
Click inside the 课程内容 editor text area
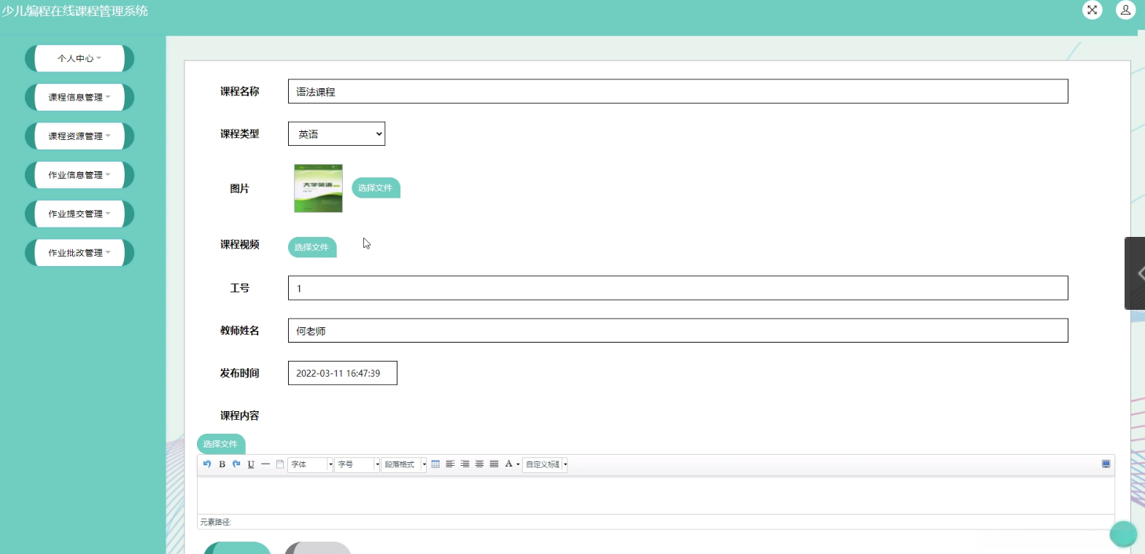656,496
